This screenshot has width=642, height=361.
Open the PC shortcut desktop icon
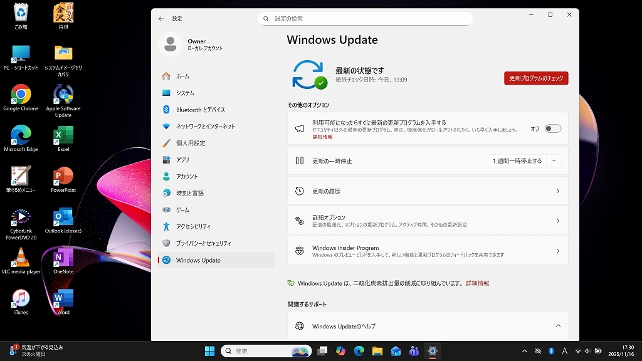pyautogui.click(x=21, y=57)
